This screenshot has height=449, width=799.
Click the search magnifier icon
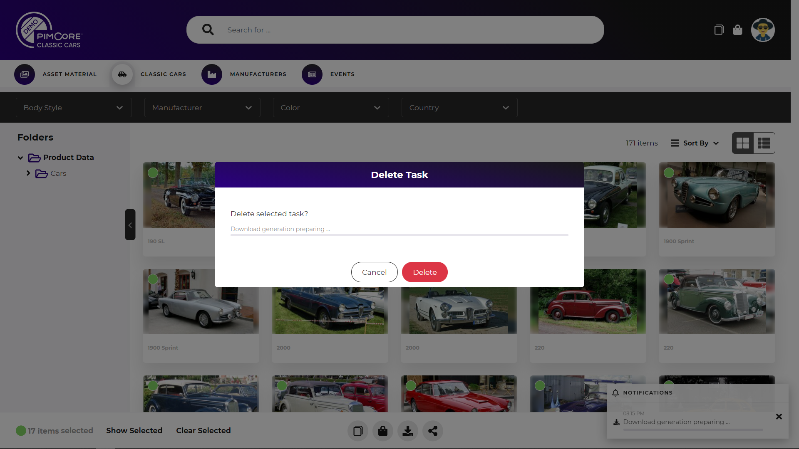pos(207,30)
